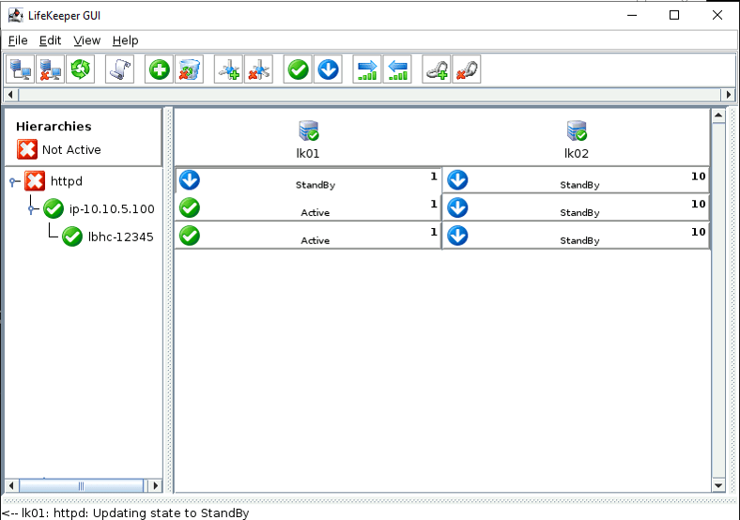
Task: Click priority '1' in lk01 httpd row
Action: [434, 176]
